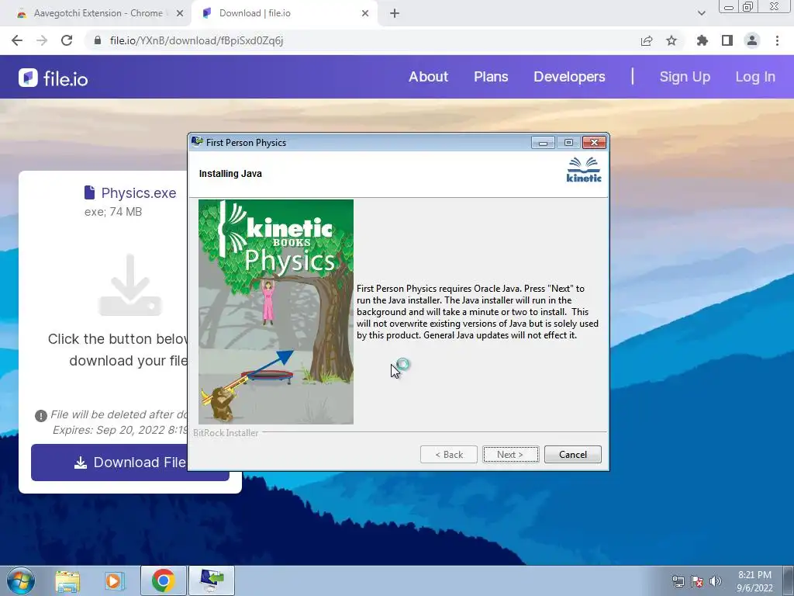Click the installer icon in taskbar
Screen dimensions: 794x596
pos(212,580)
